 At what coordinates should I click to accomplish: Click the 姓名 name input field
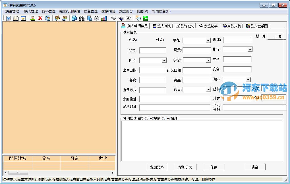pyautogui.click(x=153, y=40)
